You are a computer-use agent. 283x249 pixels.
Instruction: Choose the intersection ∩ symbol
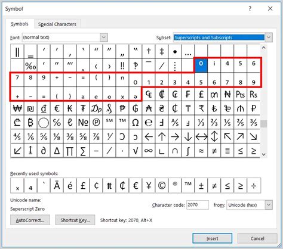coord(175,151)
